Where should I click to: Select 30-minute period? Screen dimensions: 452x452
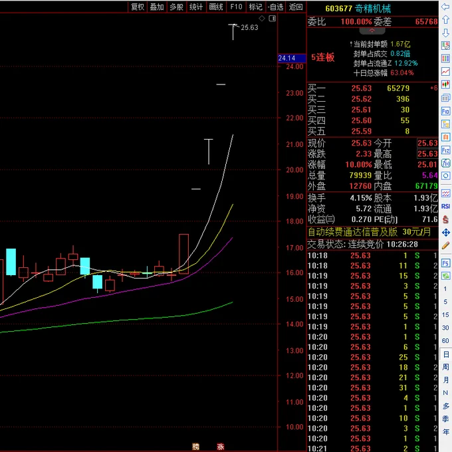click(x=445, y=328)
